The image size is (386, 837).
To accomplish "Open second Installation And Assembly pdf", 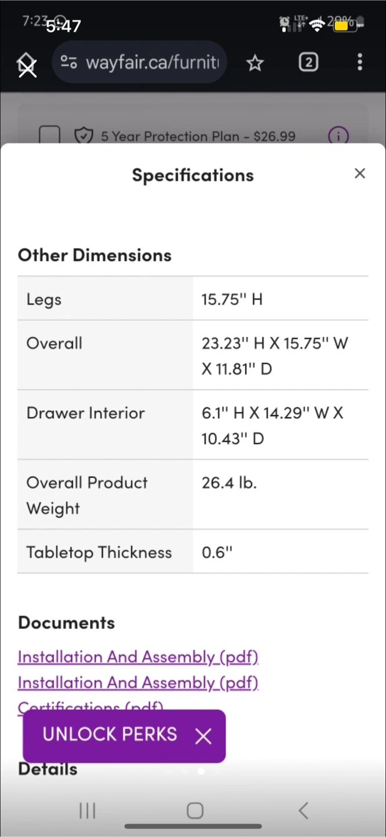I will pos(138,682).
